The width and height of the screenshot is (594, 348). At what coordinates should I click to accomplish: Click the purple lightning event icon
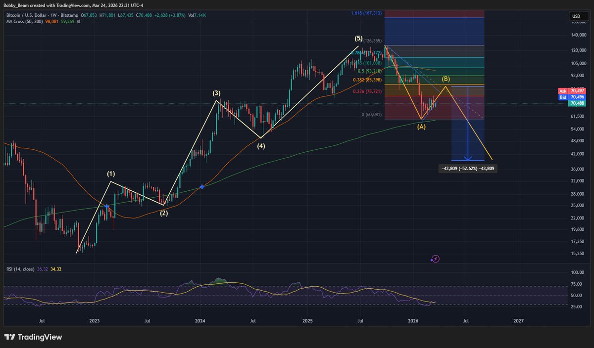pos(435,259)
